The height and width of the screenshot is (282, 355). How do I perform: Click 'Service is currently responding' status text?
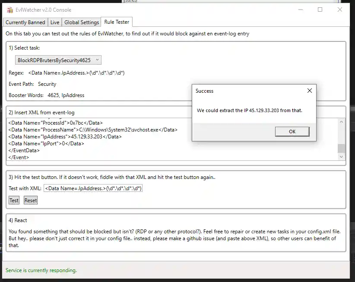pos(41,270)
